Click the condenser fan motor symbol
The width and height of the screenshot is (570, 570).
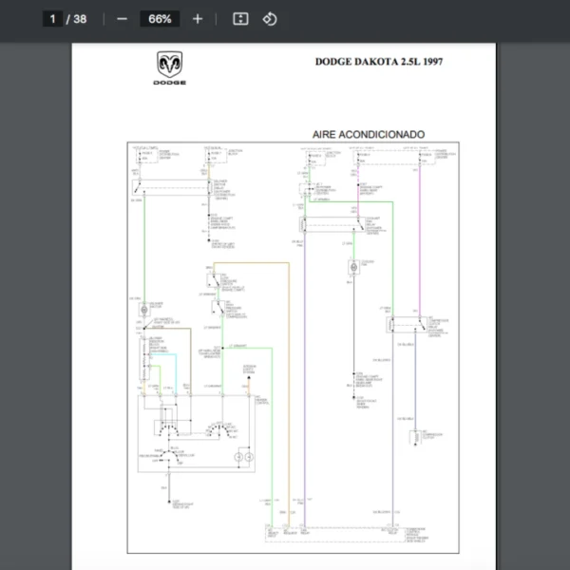(352, 269)
